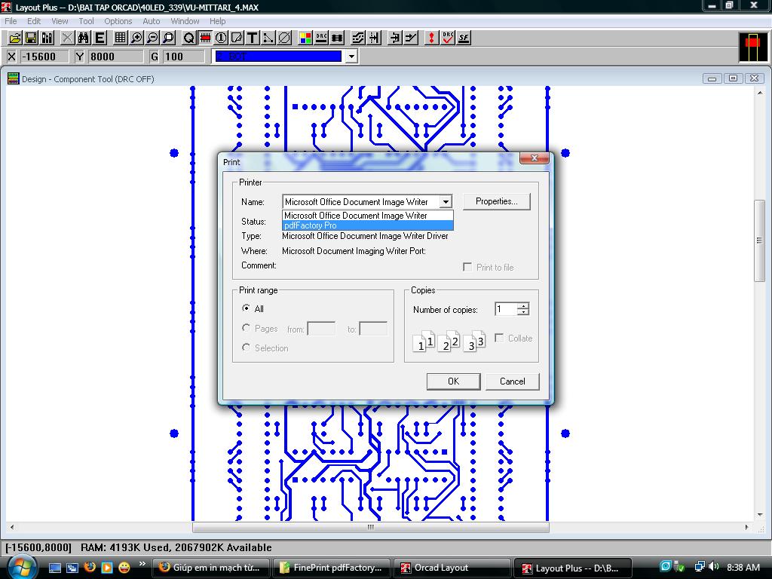Toggle the Online DRC icon
772x579 pixels.
(321, 38)
